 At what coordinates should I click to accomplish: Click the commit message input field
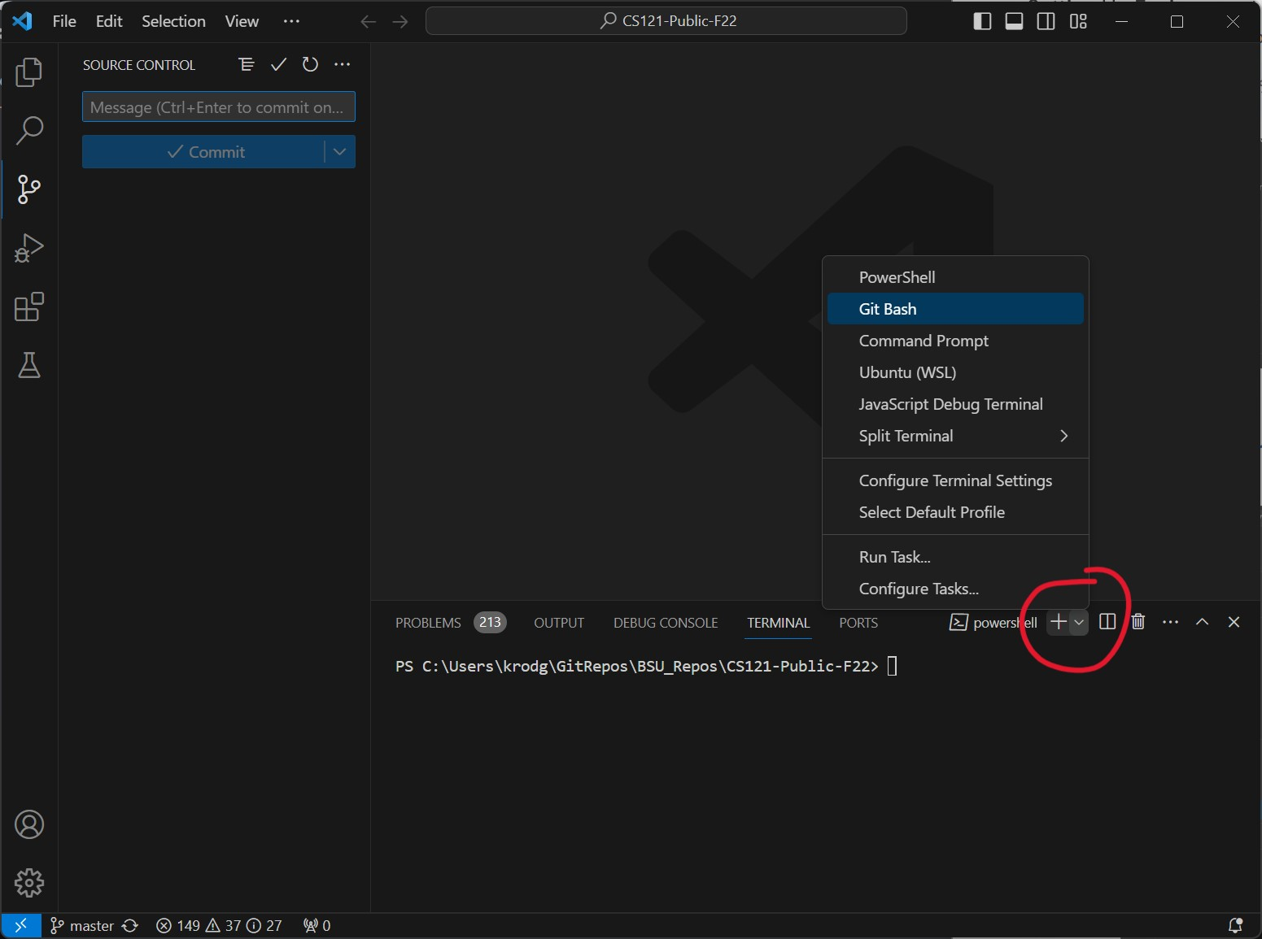[x=218, y=107]
